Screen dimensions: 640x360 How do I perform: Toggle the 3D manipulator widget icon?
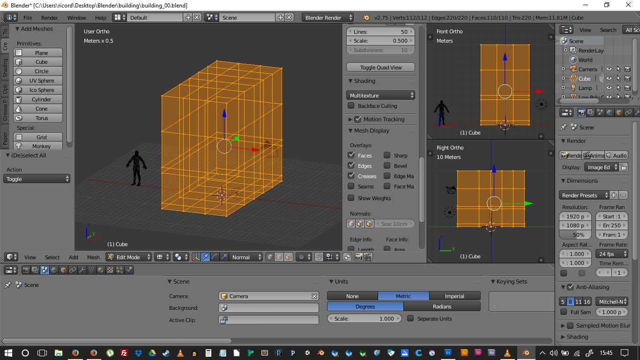[196, 257]
